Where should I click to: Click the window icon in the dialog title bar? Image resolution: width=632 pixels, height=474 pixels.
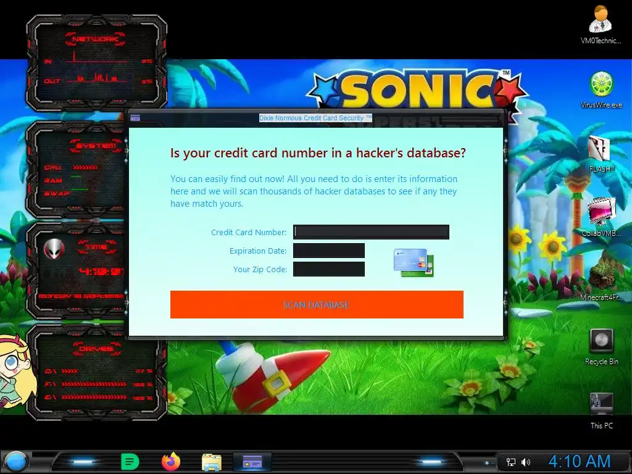click(135, 118)
